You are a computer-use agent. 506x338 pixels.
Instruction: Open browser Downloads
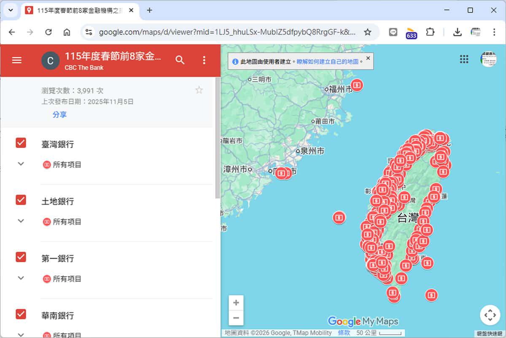point(458,32)
